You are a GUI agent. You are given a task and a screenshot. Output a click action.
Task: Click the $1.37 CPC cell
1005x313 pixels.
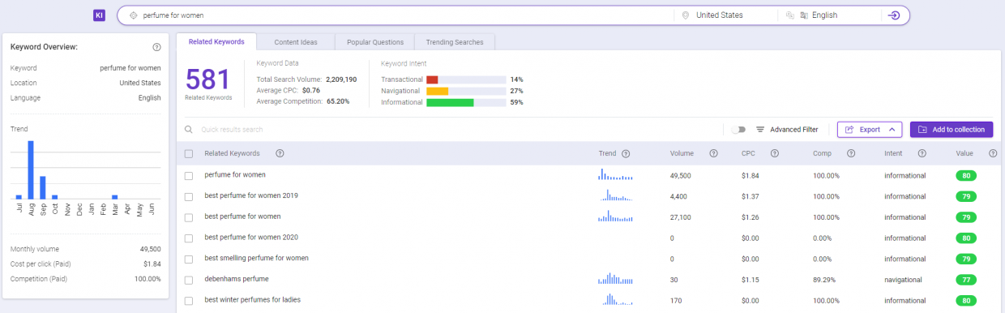point(750,196)
